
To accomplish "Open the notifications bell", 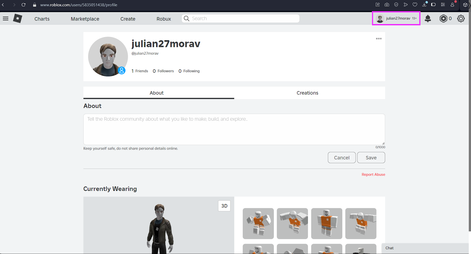I will pos(428,18).
